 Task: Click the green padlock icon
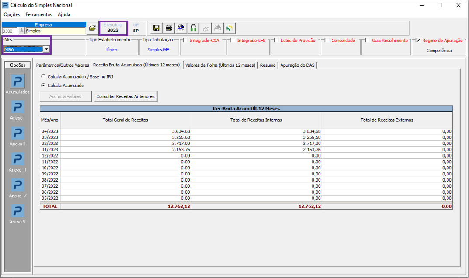(193, 28)
